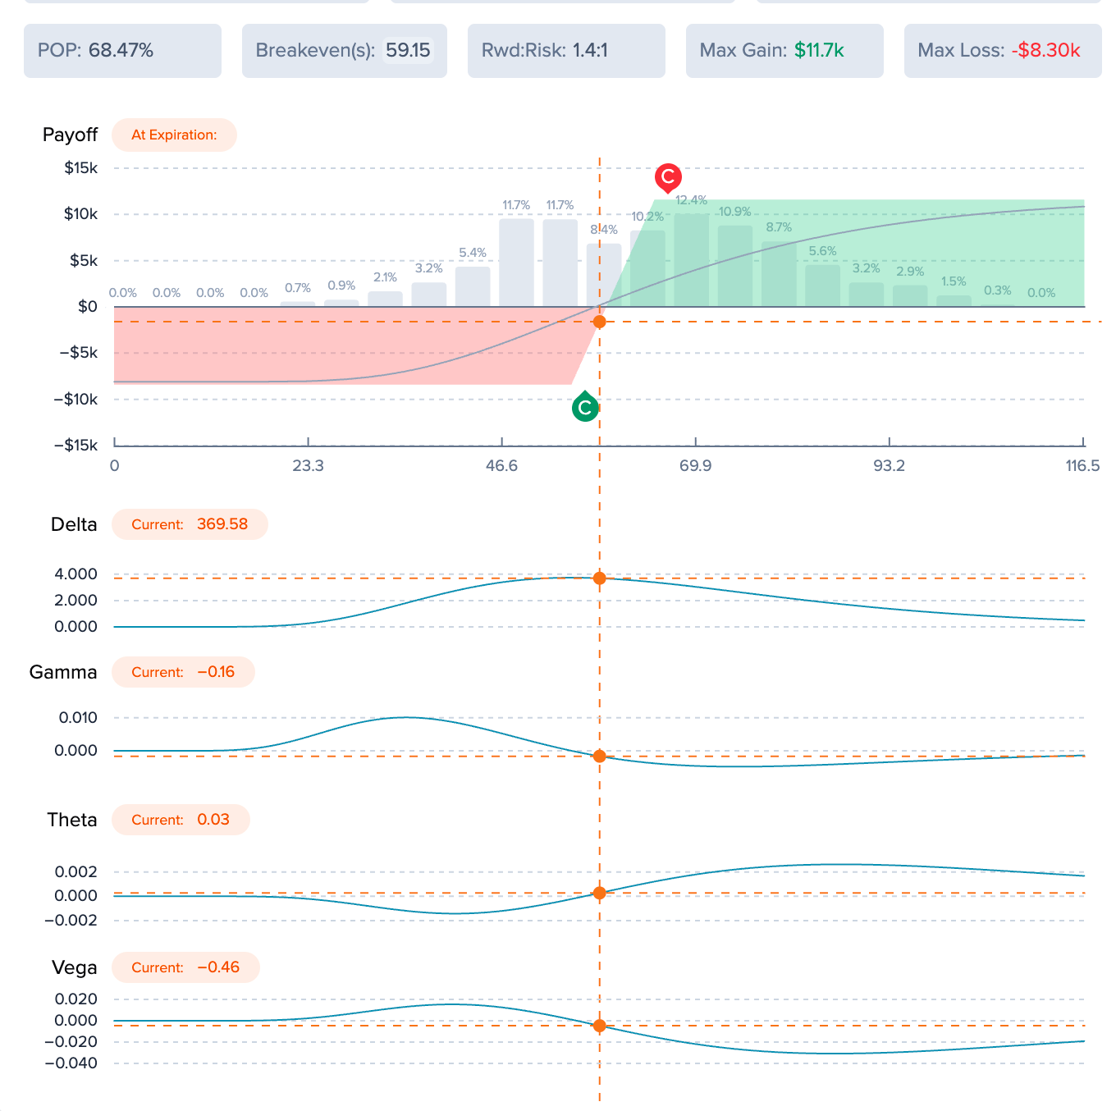Screen dimensions: 1116x1111
Task: Click the orange dot on Vega curve
Action: pyautogui.click(x=600, y=1026)
